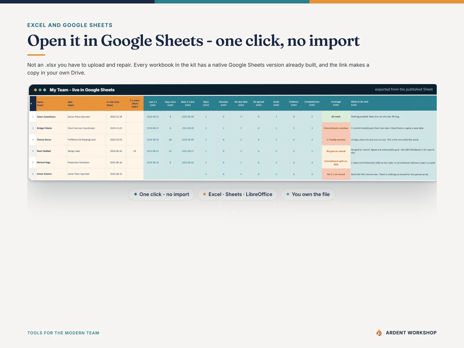This screenshot has width=464, height=348.
Task: Click the orange window dot in the sheet header
Action: [x=35, y=90]
